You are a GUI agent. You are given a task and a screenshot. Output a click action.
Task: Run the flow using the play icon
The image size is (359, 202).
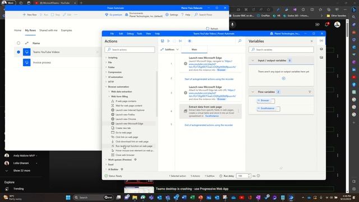click(x=168, y=41)
